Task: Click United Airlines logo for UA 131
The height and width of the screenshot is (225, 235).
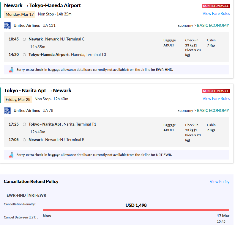Action: [7, 26]
